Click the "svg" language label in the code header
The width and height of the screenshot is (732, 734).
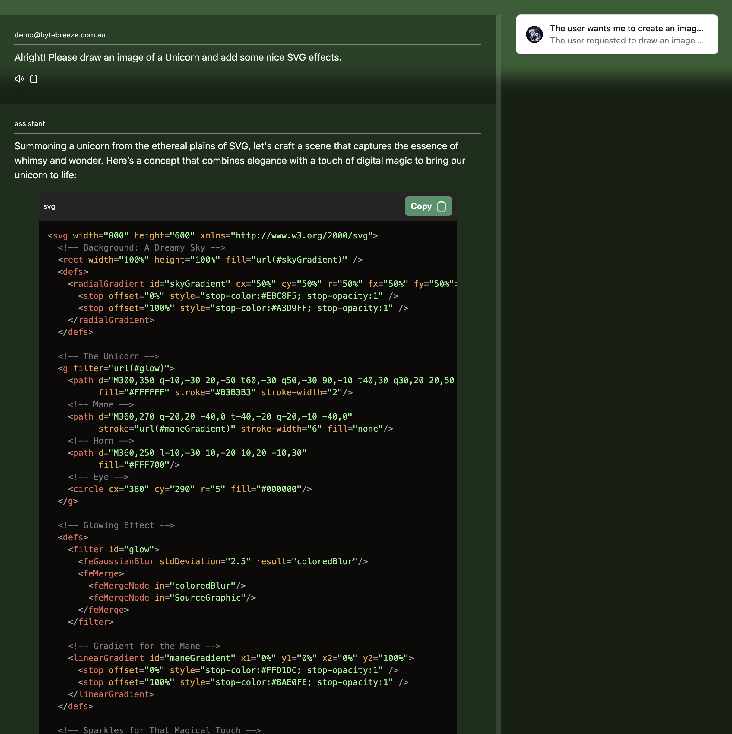49,206
